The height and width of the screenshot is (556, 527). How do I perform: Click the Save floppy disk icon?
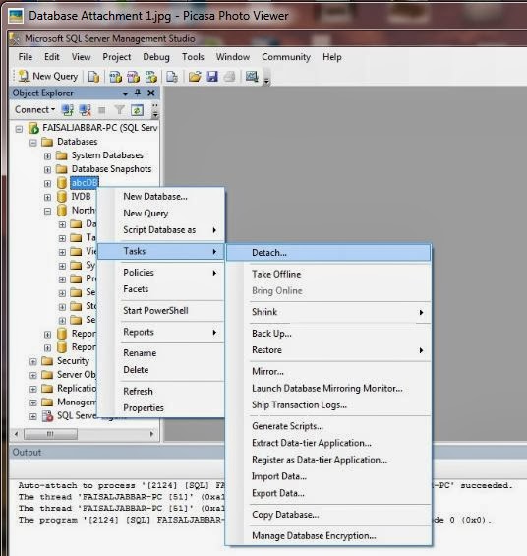click(212, 76)
